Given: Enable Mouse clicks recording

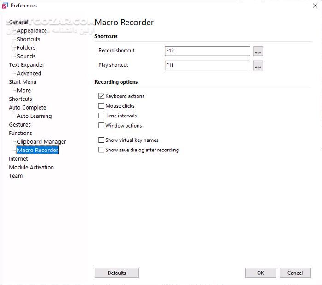Looking at the screenshot, I should (x=102, y=106).
